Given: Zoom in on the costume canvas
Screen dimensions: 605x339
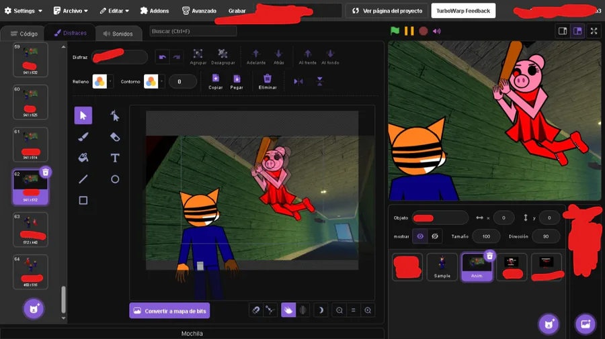Looking at the screenshot, I should pos(368,310).
